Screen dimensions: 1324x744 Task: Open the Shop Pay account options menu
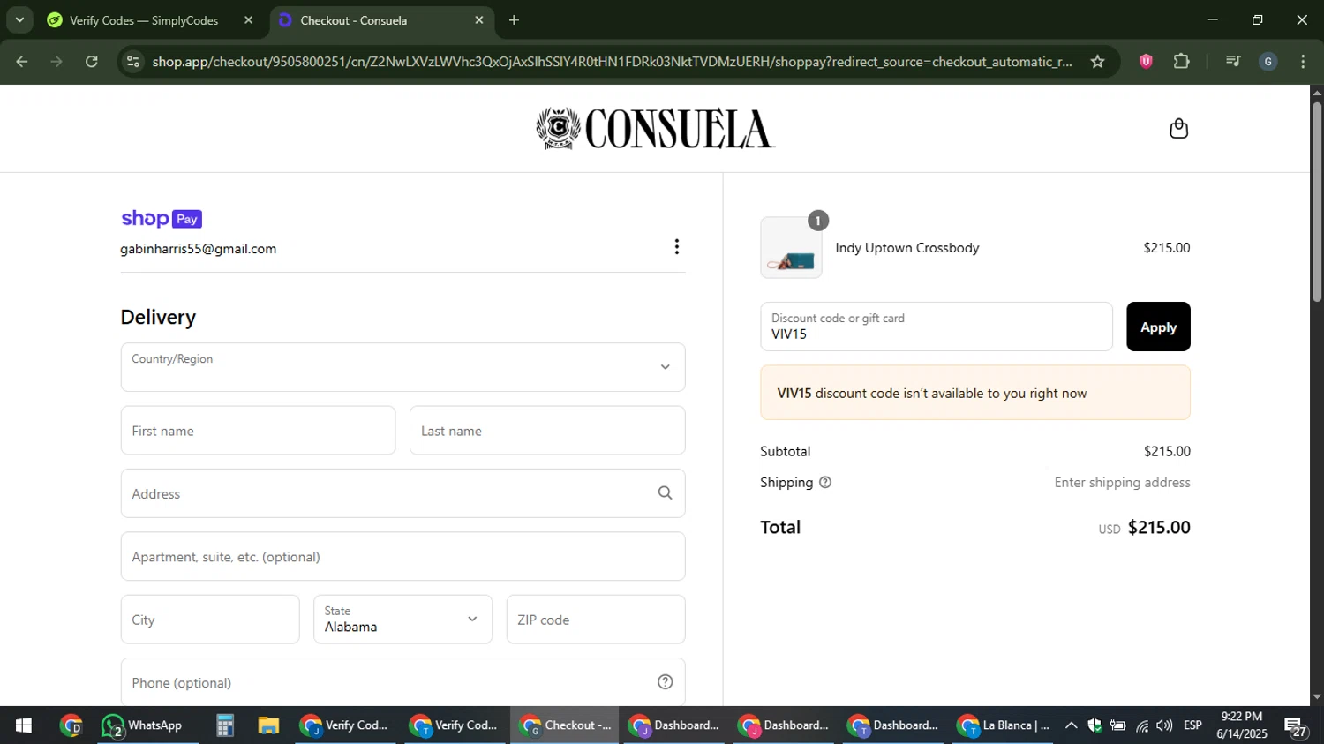[677, 247]
